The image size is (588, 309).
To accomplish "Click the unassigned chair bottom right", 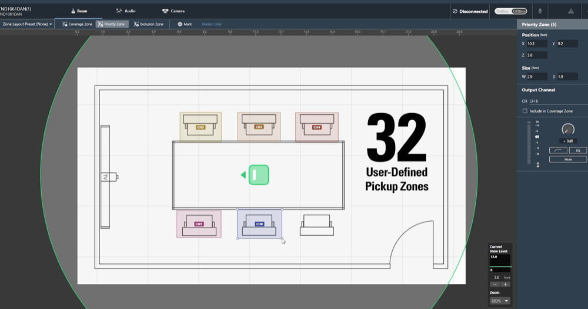I will [317, 225].
